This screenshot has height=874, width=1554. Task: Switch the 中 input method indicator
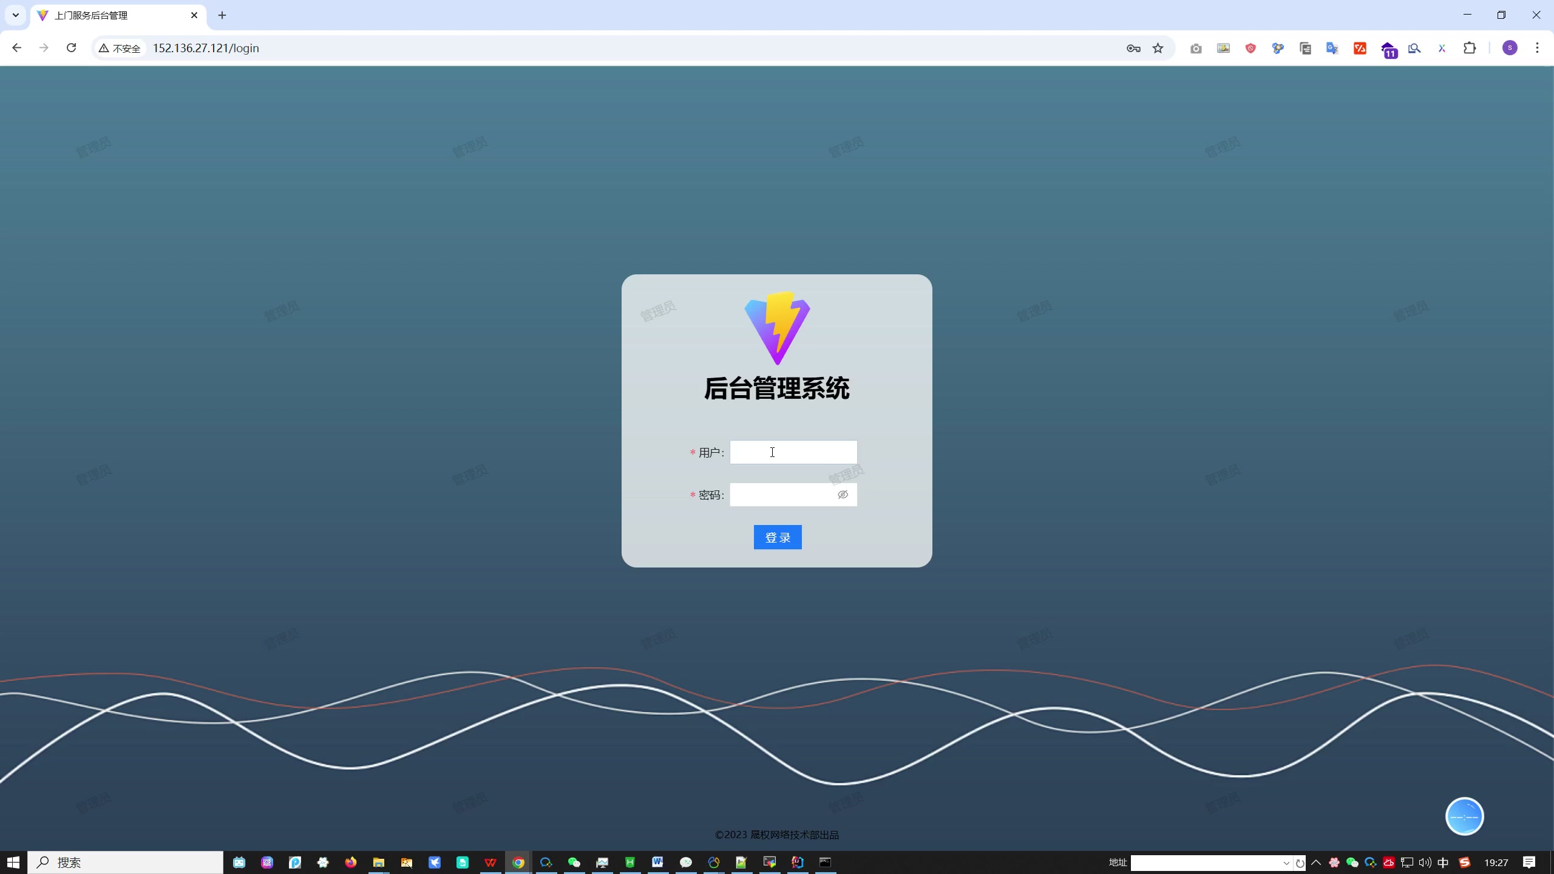point(1444,862)
